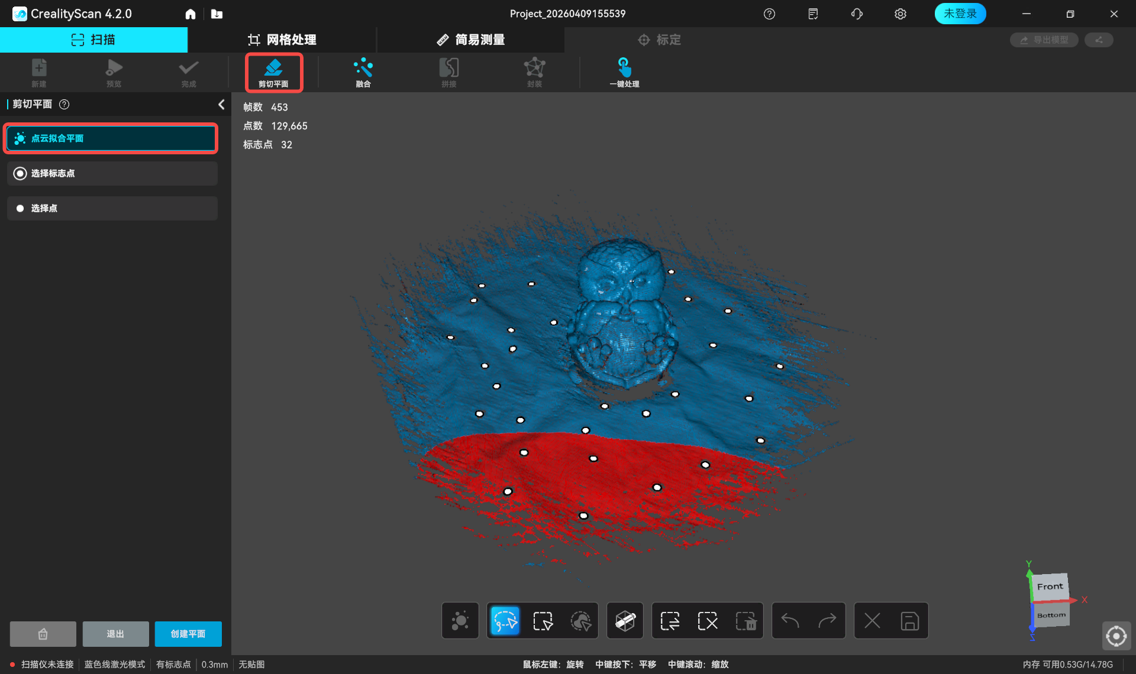
Task: Click 一键处理 one-click process icon
Action: pos(624,72)
